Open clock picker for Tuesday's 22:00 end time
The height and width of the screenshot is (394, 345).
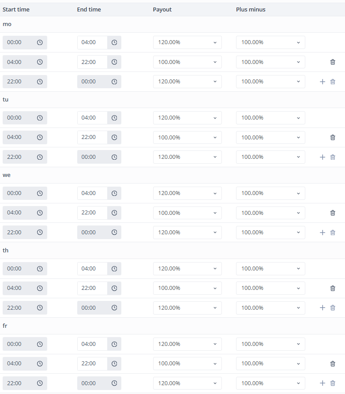click(x=114, y=138)
